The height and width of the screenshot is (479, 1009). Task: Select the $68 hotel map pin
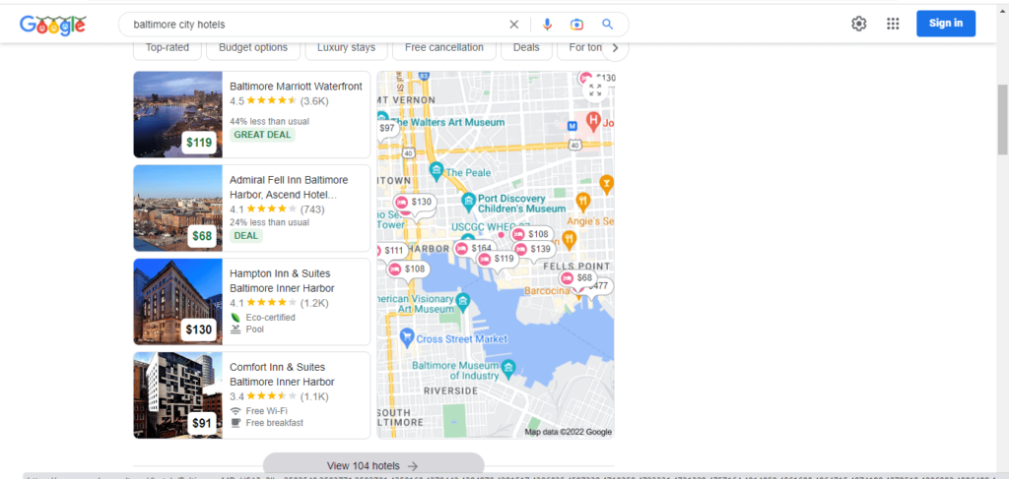[x=576, y=278]
